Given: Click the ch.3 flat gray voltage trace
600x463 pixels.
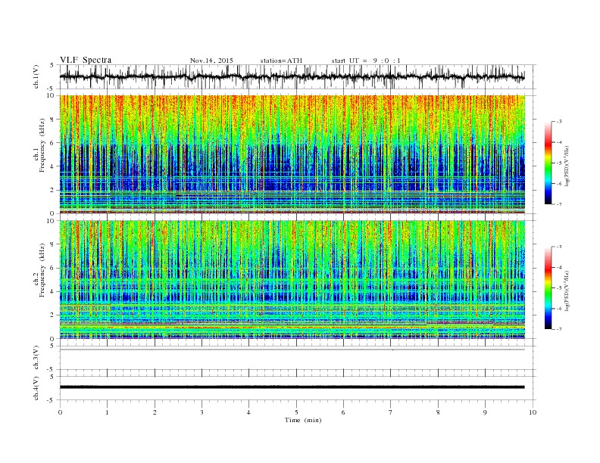Looking at the screenshot, I should click(292, 350).
